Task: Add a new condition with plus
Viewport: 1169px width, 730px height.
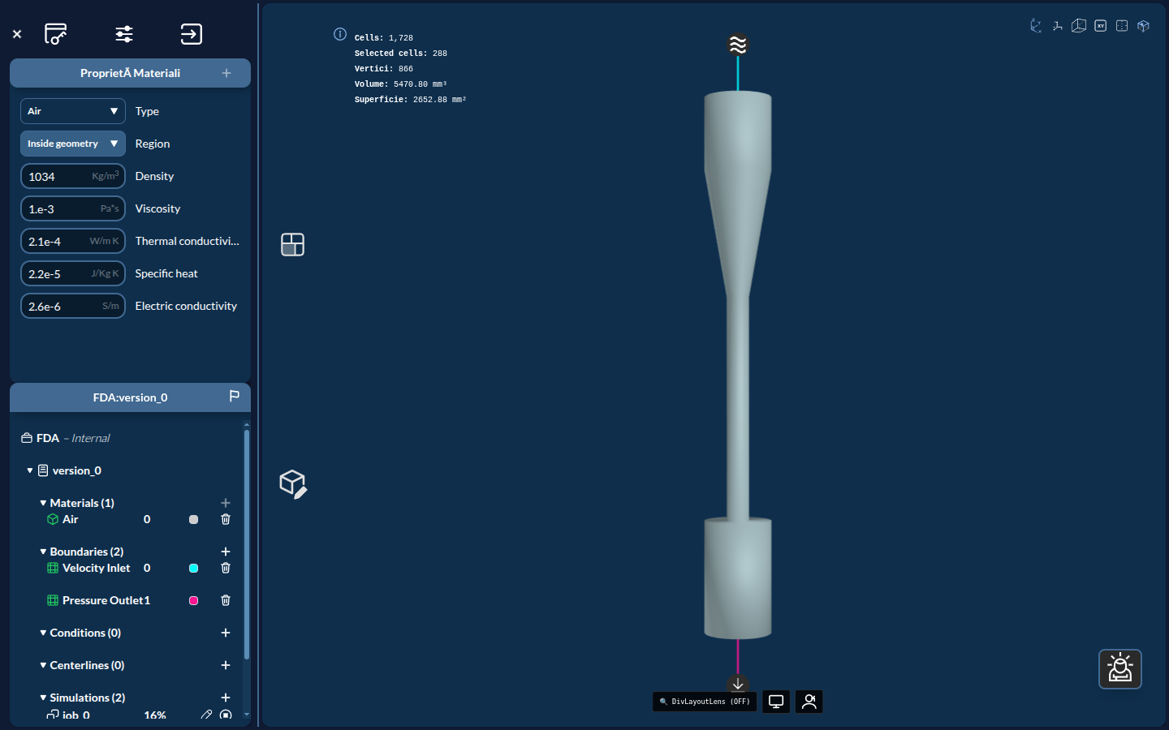Action: 226,633
